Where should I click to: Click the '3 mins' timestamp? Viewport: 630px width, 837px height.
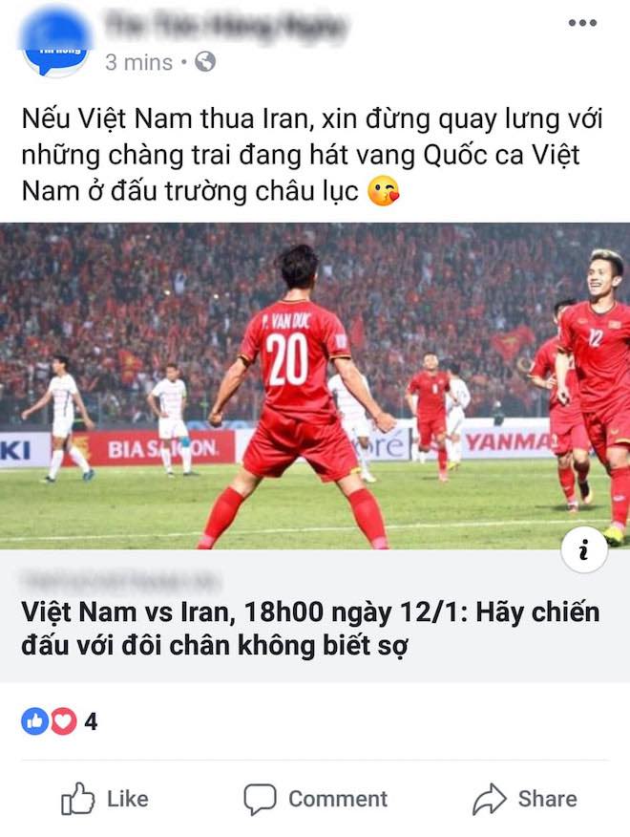pos(138,62)
